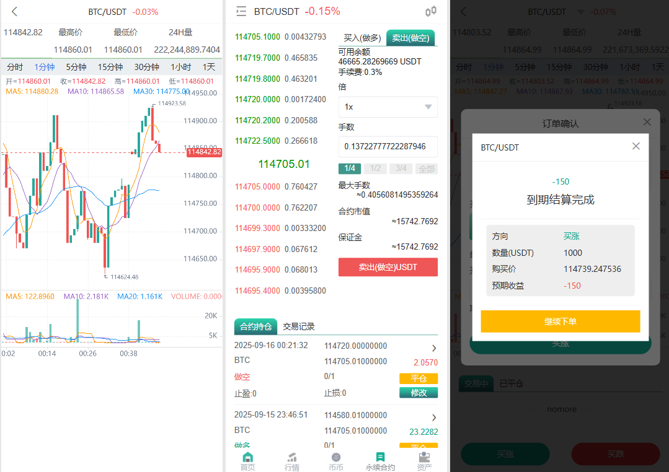Choose 全部 full quantity option
Viewport: 669px width, 472px height.
(x=427, y=168)
